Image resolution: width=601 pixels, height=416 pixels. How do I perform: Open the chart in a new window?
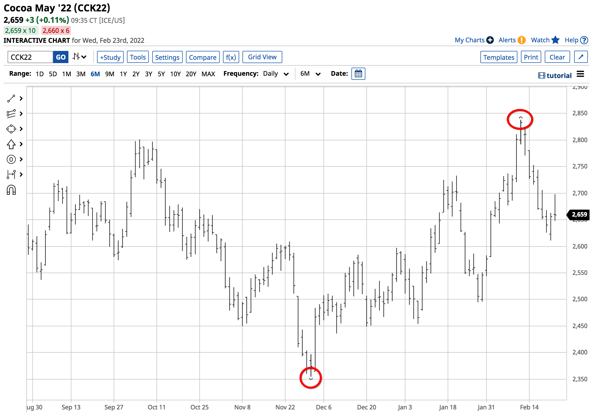click(581, 56)
